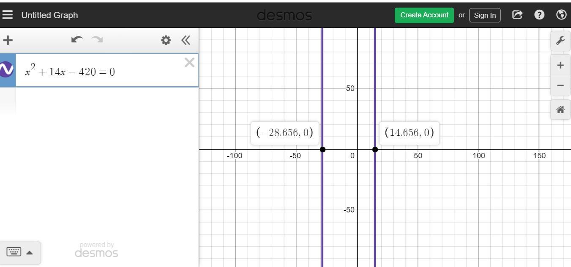
Task: Click the powered by desmos link
Action: pyautogui.click(x=96, y=250)
